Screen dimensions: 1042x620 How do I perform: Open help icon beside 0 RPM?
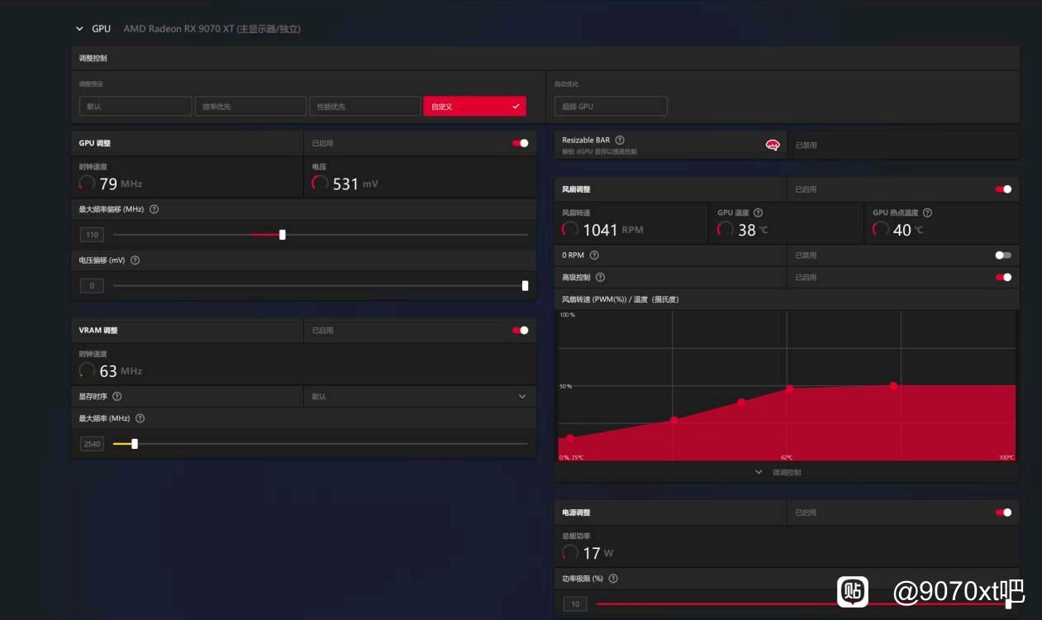tap(594, 255)
